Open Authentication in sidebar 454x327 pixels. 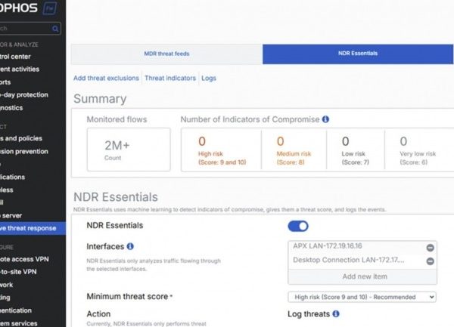[16, 311]
